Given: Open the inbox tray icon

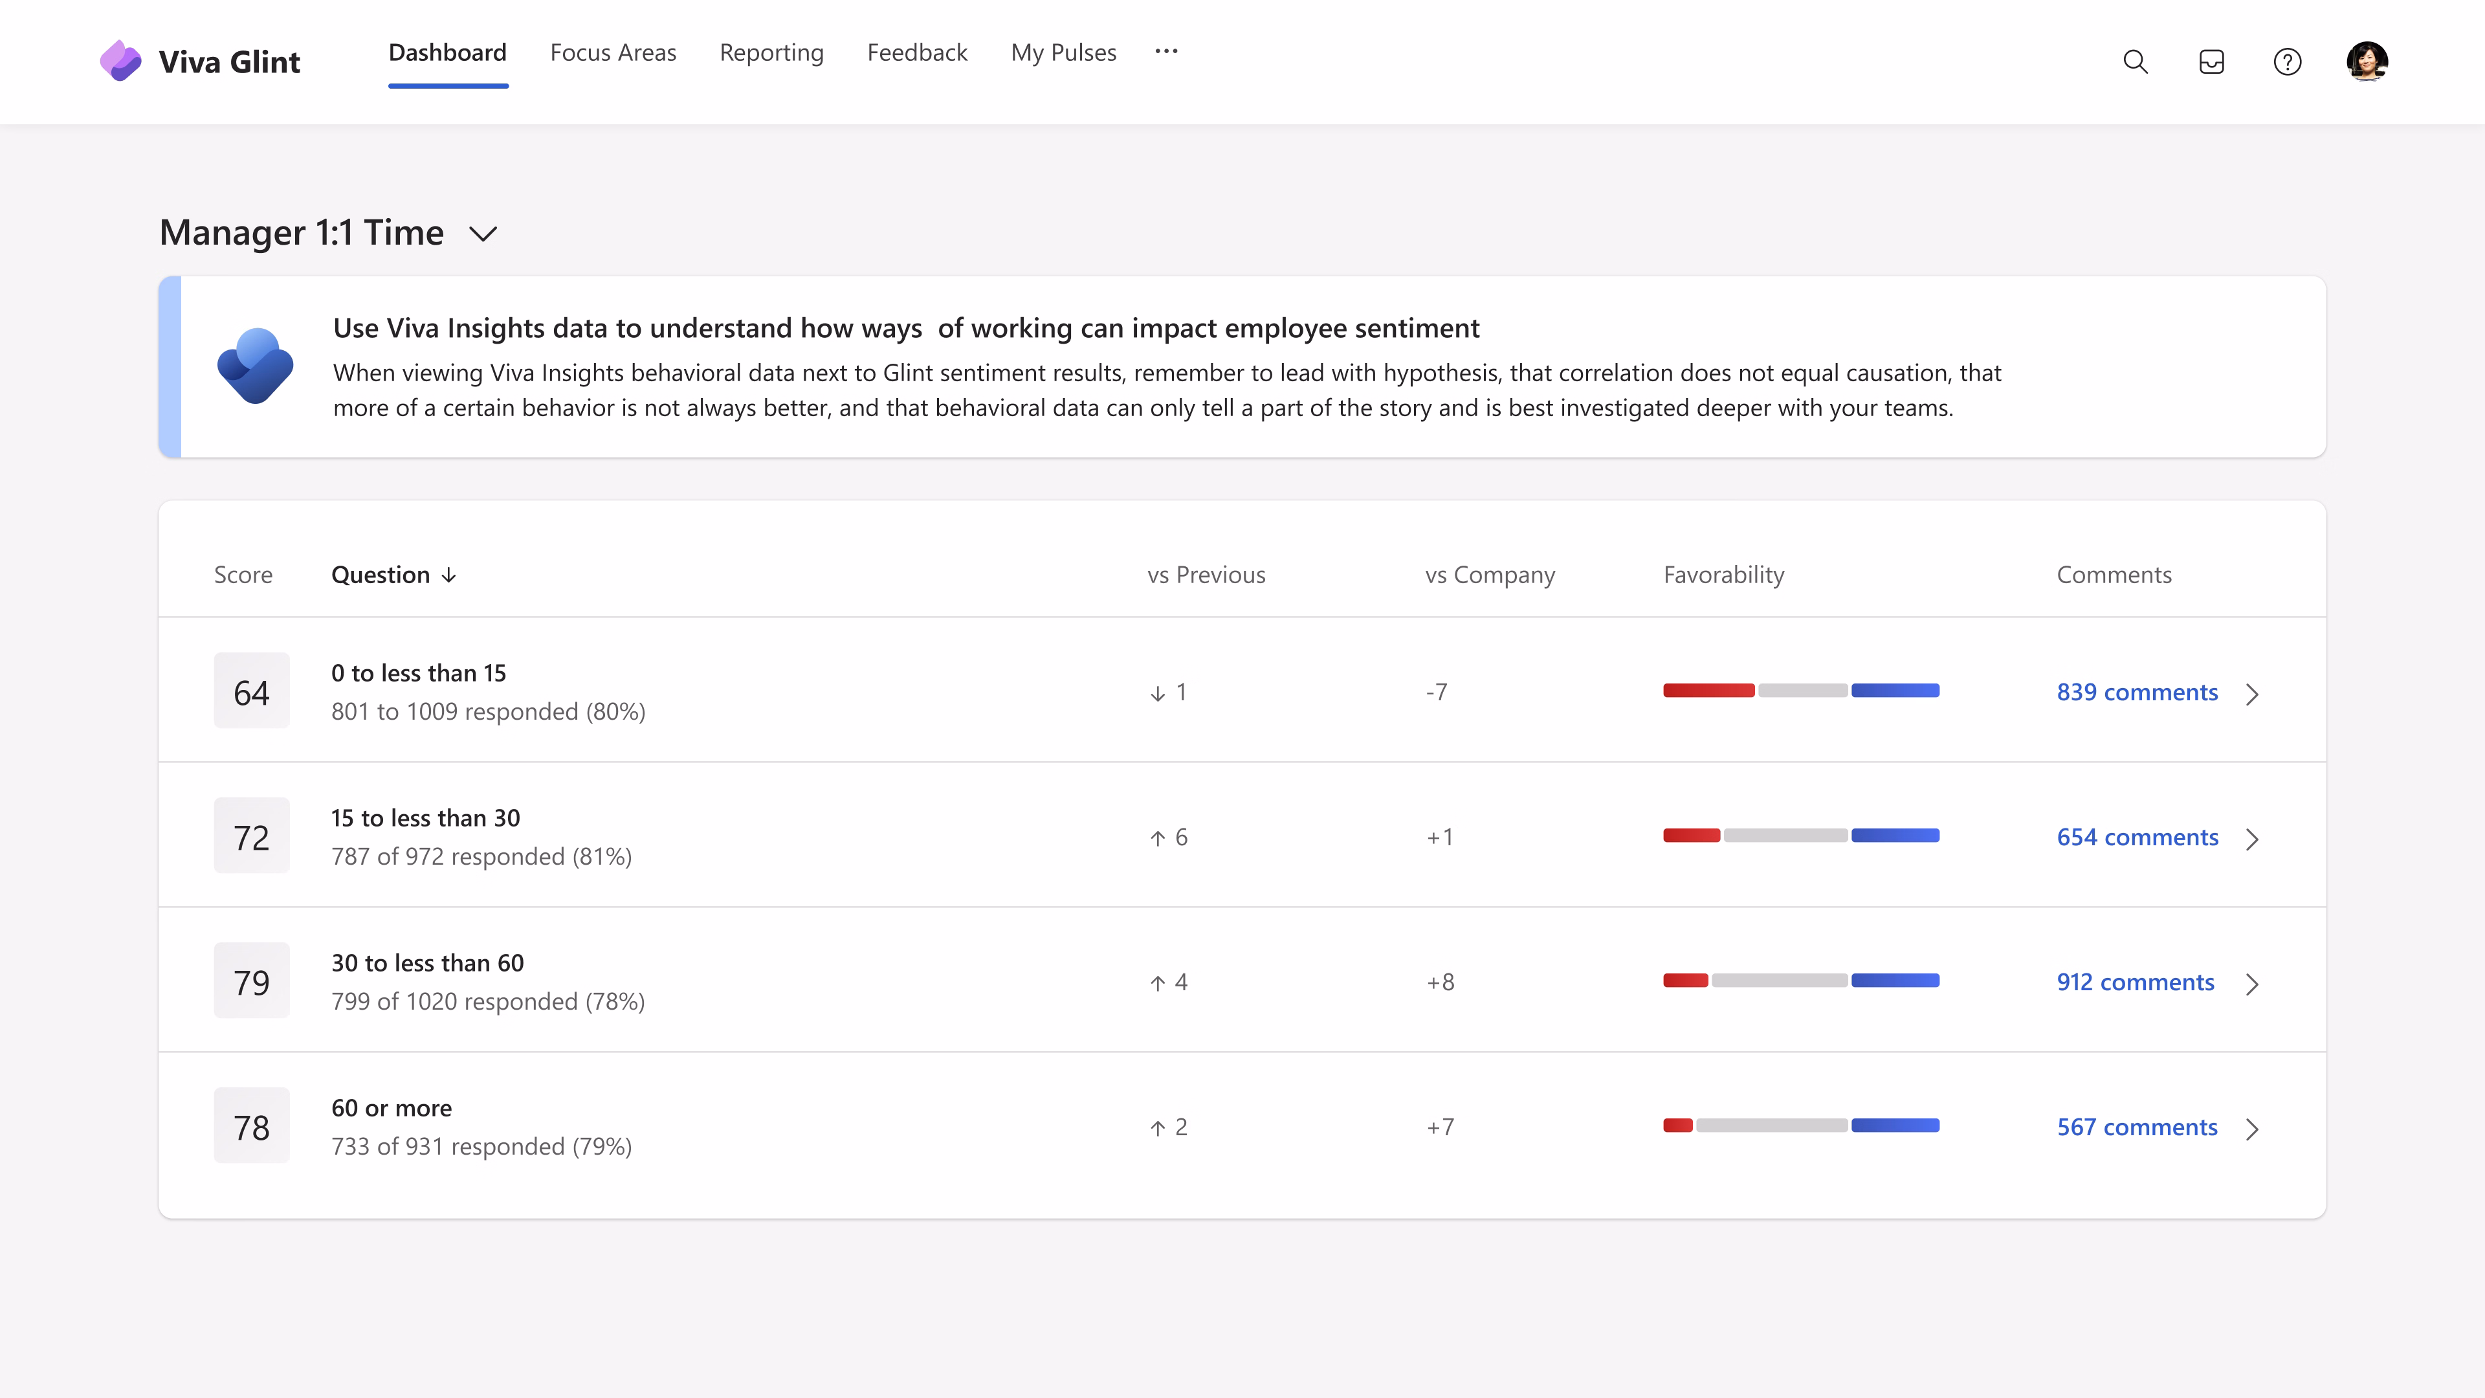Looking at the screenshot, I should click(x=2211, y=61).
